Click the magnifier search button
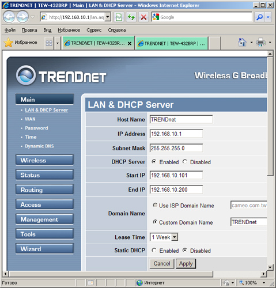The height and width of the screenshot is (288, 276). click(x=259, y=17)
